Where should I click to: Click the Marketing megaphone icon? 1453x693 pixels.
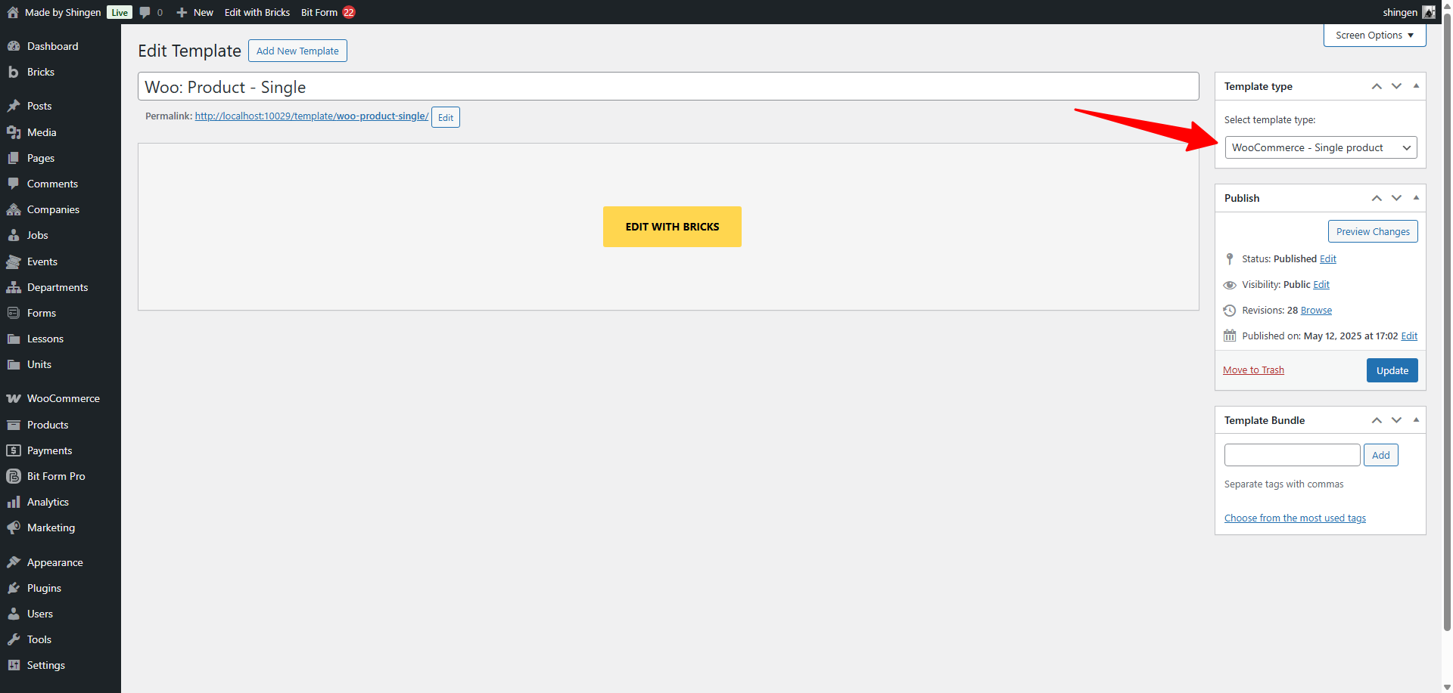click(x=14, y=527)
